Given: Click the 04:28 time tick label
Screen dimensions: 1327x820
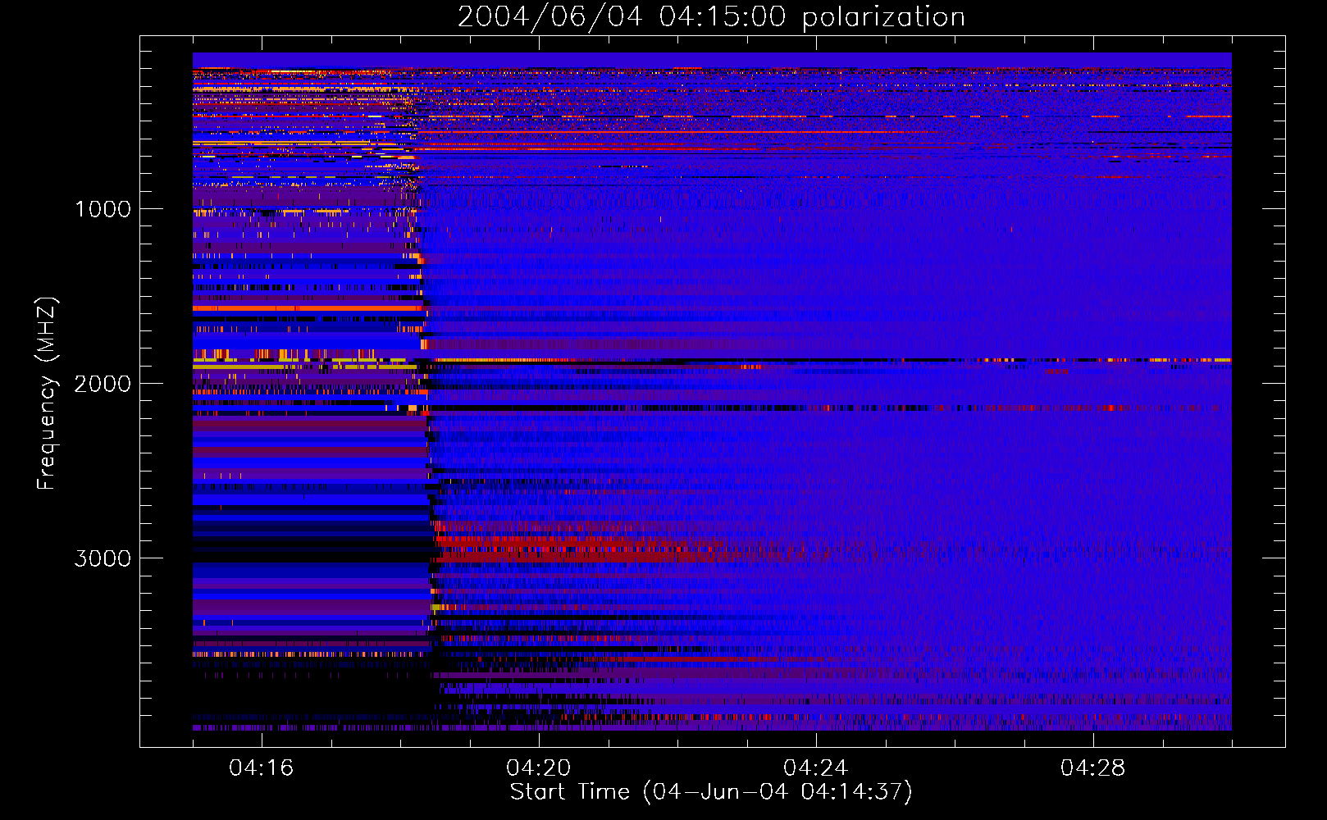Looking at the screenshot, I should (1092, 768).
